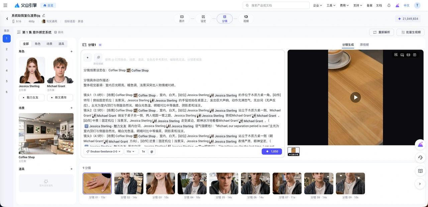Switch to the 视频 step
This screenshot has height=207, width=428.
(x=246, y=18)
